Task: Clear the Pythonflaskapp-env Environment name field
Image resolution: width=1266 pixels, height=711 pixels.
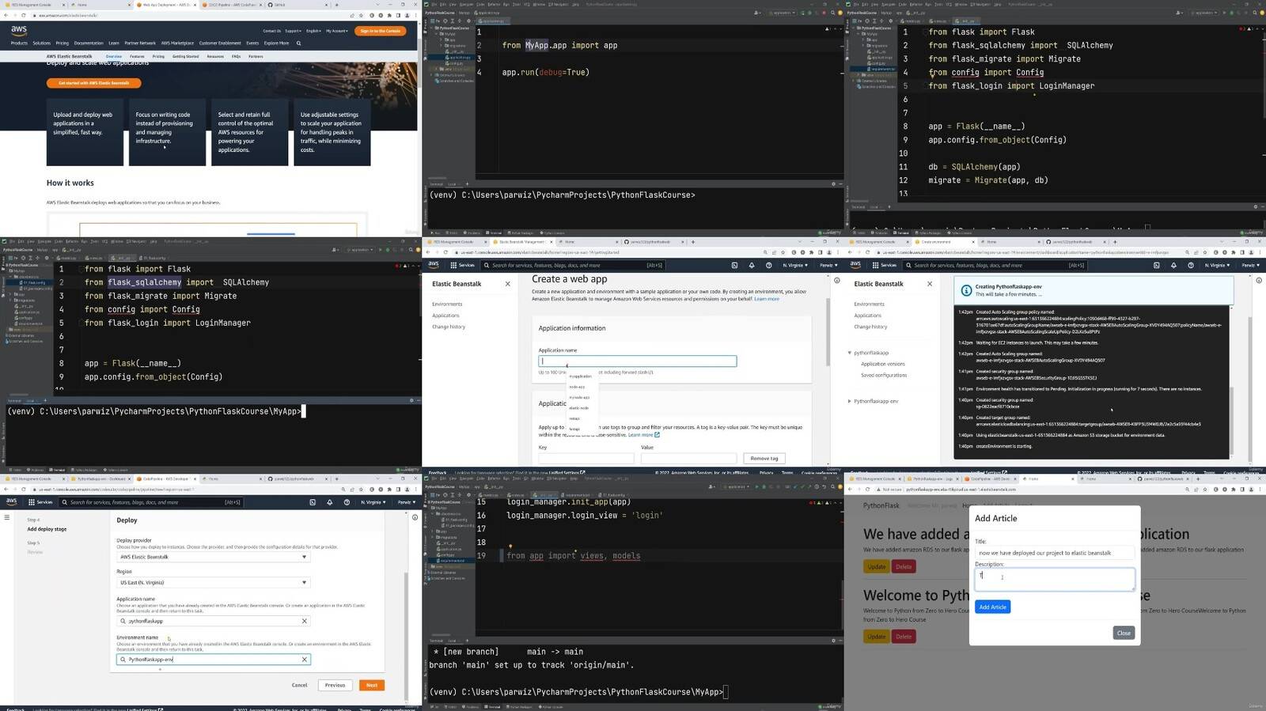Action: coord(304,659)
